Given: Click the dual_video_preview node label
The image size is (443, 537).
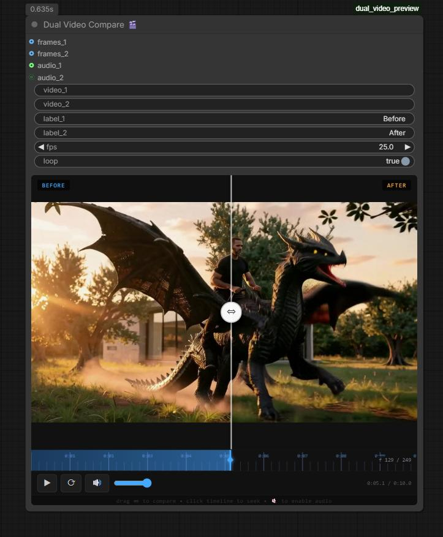Looking at the screenshot, I should tap(387, 9).
